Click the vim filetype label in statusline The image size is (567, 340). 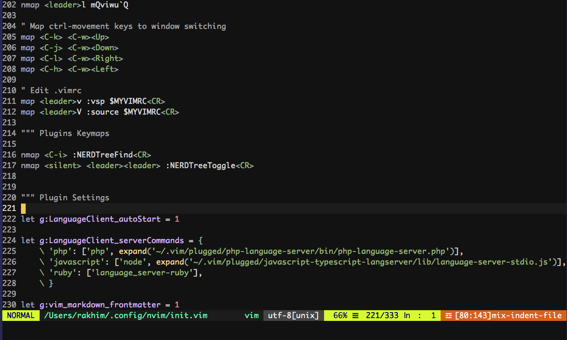(x=251, y=316)
